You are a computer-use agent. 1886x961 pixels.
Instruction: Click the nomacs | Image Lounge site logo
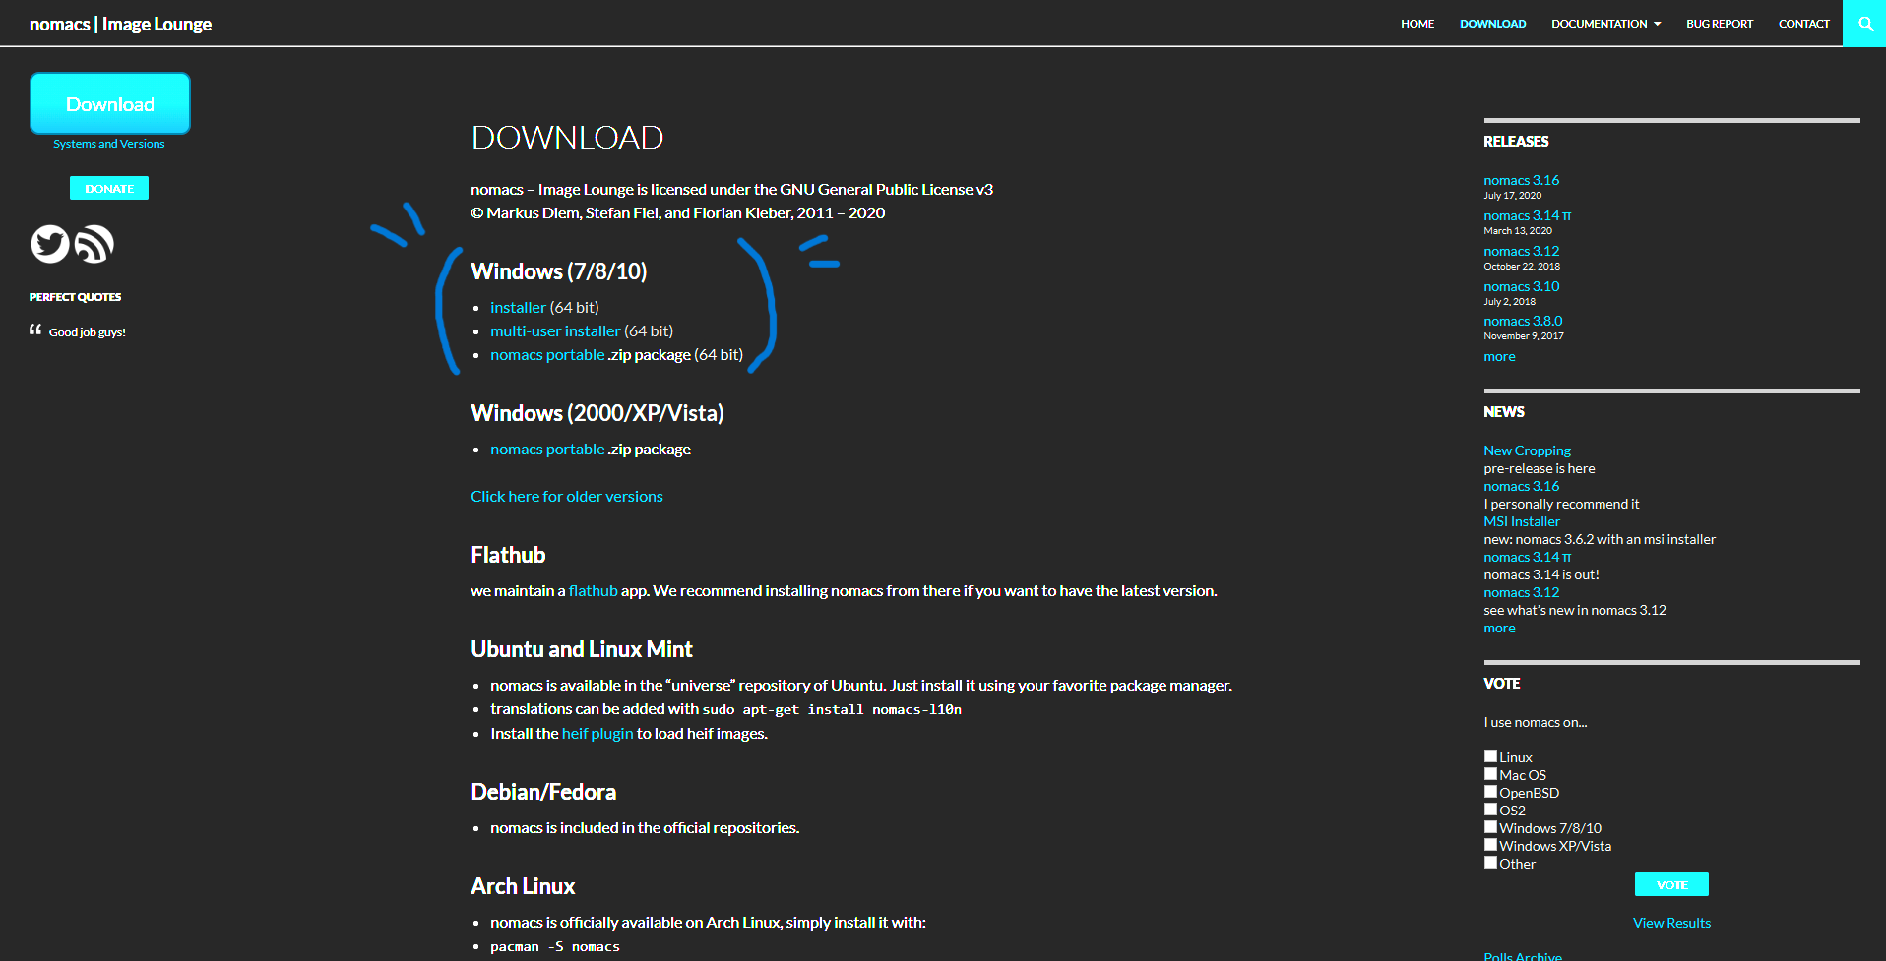(120, 24)
